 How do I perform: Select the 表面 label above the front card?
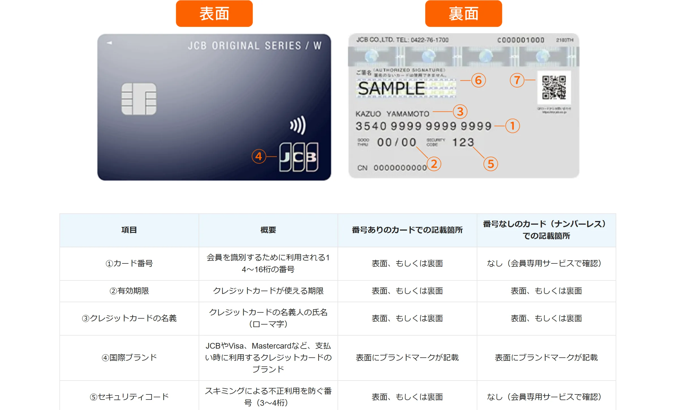(214, 13)
